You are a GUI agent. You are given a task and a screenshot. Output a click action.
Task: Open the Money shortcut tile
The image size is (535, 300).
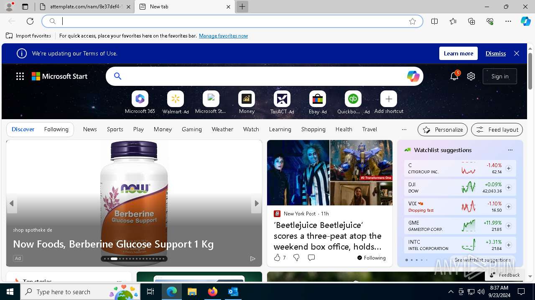click(247, 102)
